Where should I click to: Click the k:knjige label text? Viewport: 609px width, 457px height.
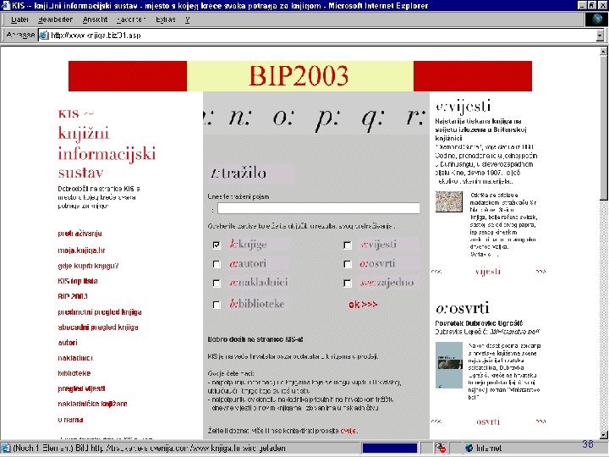[x=248, y=244]
